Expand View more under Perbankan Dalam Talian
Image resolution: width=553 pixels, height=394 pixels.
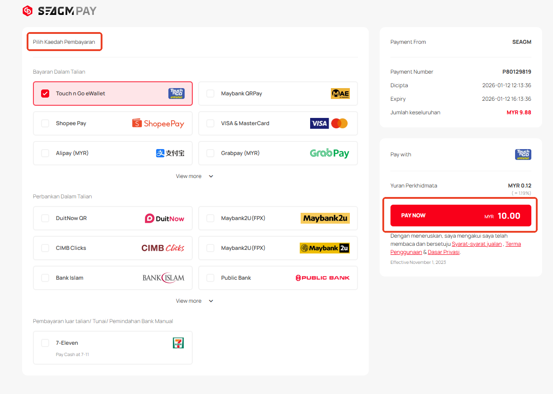(194, 301)
